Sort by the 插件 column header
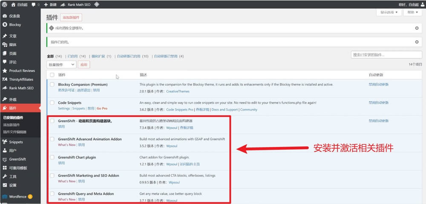The image size is (426, 204). click(62, 75)
